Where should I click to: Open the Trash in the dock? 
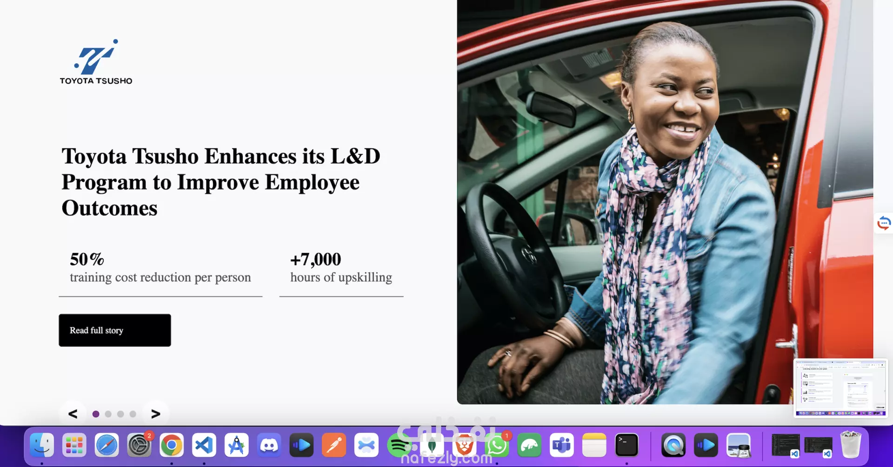coord(851,445)
